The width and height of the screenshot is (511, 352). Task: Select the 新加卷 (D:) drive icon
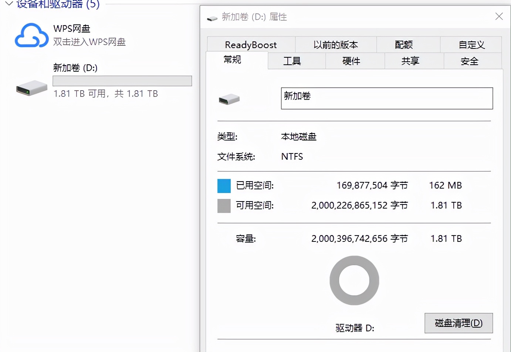tap(31, 88)
